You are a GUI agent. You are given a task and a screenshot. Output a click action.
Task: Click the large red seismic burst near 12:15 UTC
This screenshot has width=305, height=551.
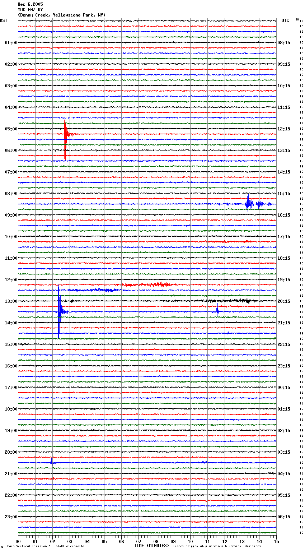66,134
